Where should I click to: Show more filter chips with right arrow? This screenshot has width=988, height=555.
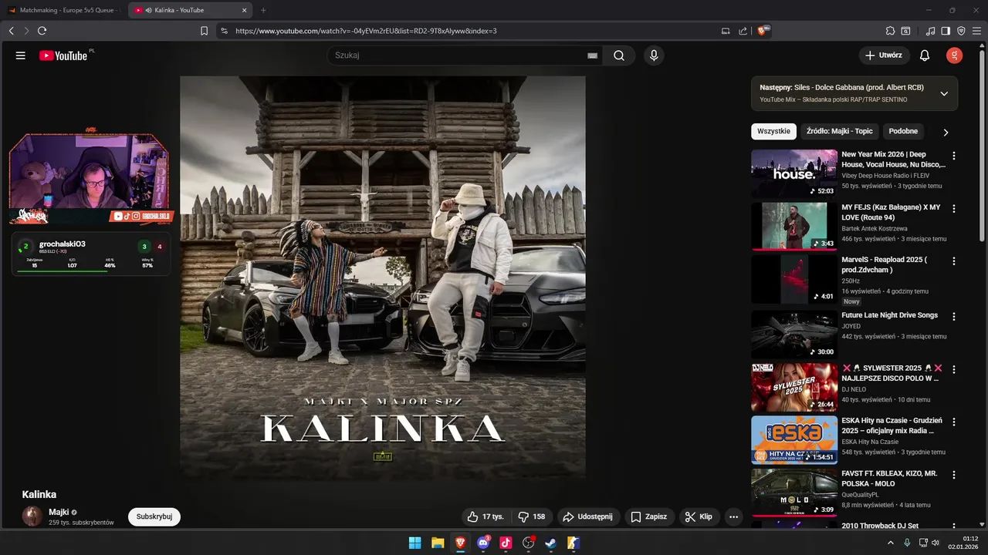tap(946, 132)
